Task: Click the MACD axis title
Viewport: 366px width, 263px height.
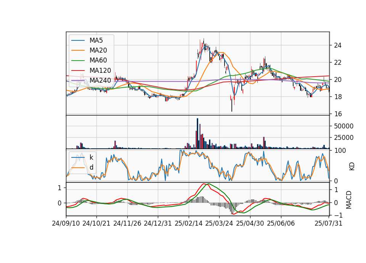Action: (x=349, y=200)
